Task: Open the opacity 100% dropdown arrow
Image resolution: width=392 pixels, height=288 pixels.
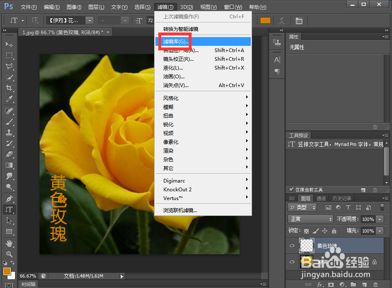Action: [x=380, y=219]
